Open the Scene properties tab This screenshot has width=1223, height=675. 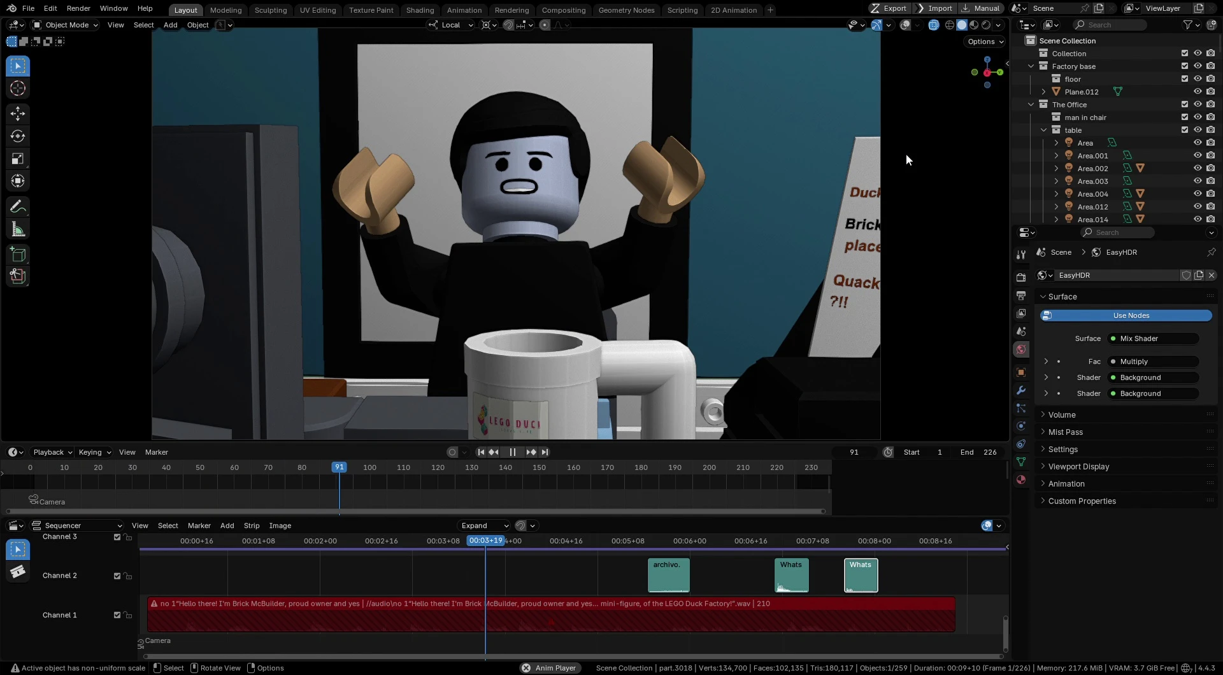coord(1021,331)
